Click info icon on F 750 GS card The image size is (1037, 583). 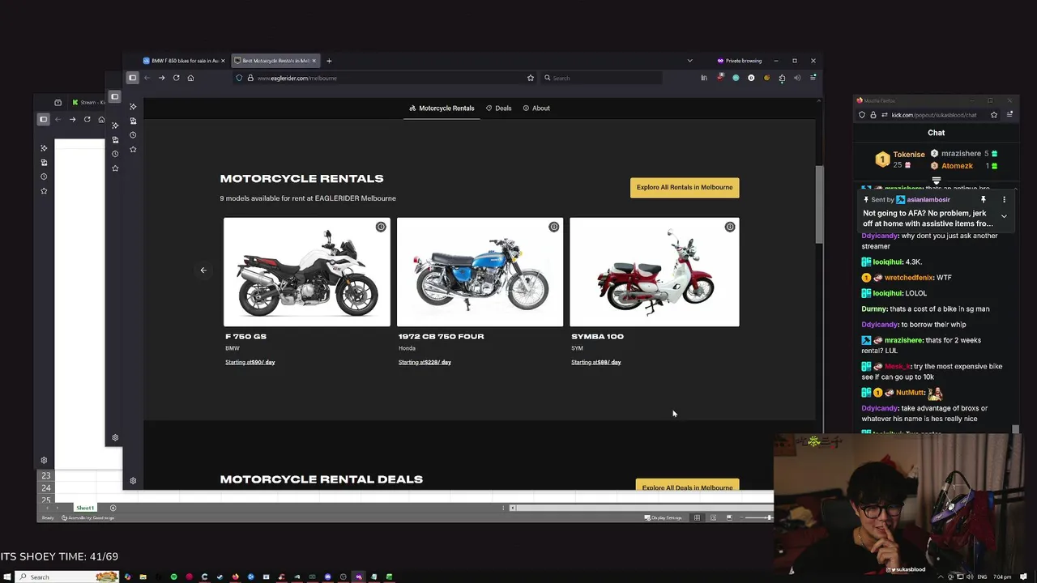[x=381, y=227]
